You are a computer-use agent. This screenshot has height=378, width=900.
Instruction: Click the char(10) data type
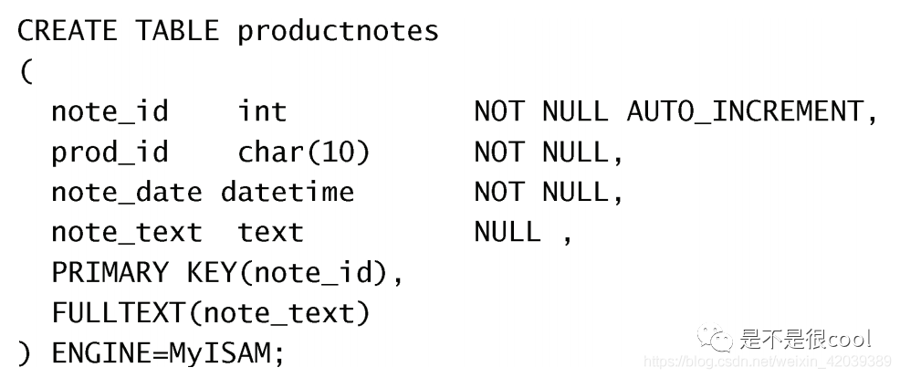click(304, 152)
